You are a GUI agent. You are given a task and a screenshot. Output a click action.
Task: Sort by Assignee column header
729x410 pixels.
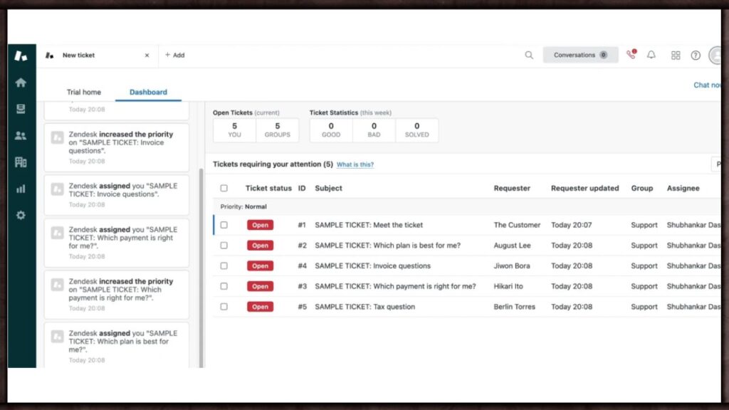[x=683, y=188]
